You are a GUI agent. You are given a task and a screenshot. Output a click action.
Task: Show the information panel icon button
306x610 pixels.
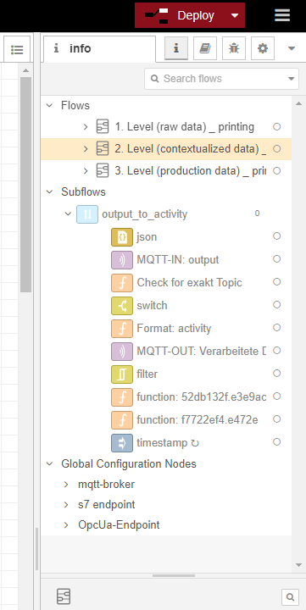[x=176, y=48]
